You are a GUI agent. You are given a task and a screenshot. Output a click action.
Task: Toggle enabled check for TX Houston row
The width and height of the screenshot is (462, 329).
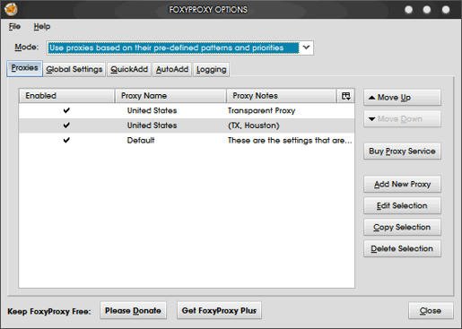click(66, 126)
